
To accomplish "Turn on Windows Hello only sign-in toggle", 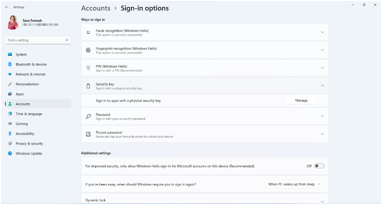I will tap(319, 166).
